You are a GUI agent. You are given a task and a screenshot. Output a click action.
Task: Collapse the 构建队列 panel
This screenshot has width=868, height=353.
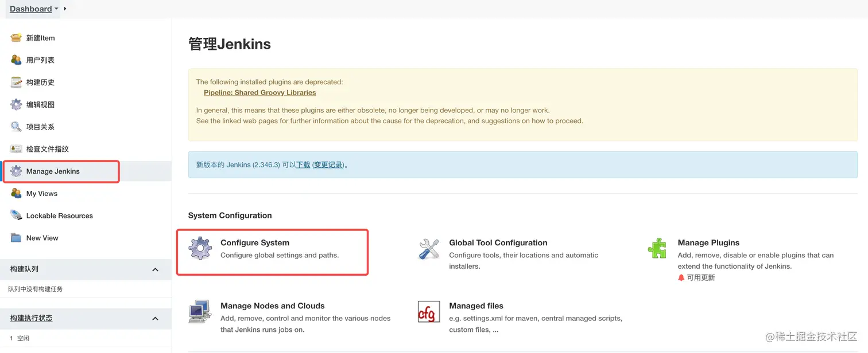pyautogui.click(x=155, y=269)
